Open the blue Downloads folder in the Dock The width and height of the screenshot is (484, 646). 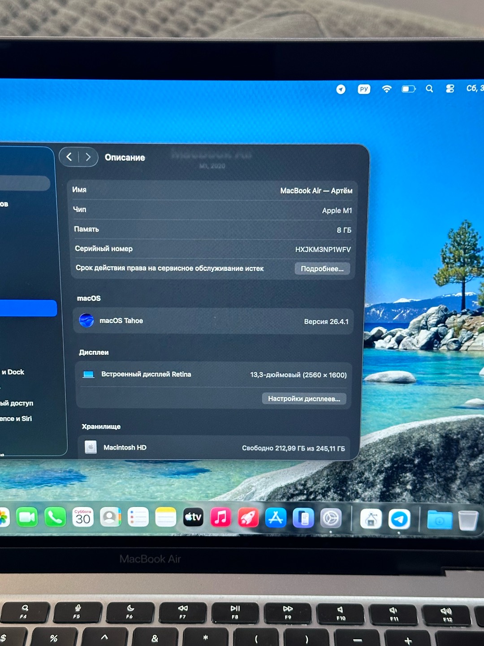pyautogui.click(x=440, y=520)
